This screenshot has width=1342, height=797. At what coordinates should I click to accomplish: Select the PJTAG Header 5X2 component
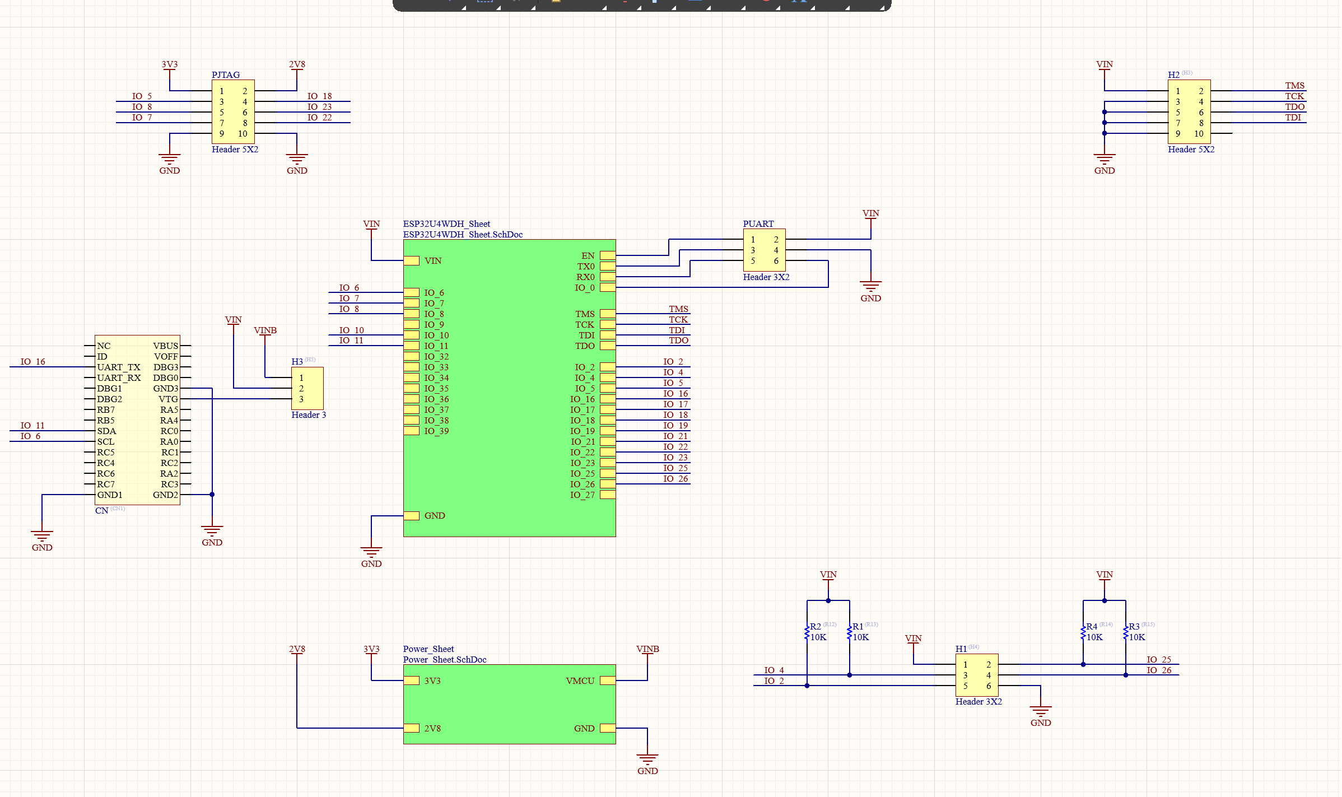233,112
